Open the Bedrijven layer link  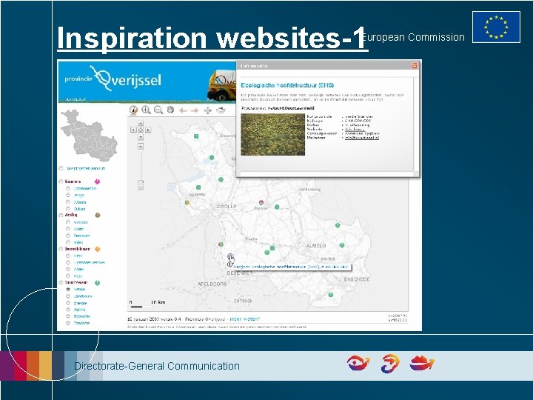(x=81, y=236)
